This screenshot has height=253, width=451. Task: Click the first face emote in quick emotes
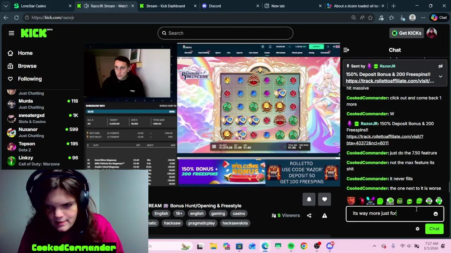point(351,201)
